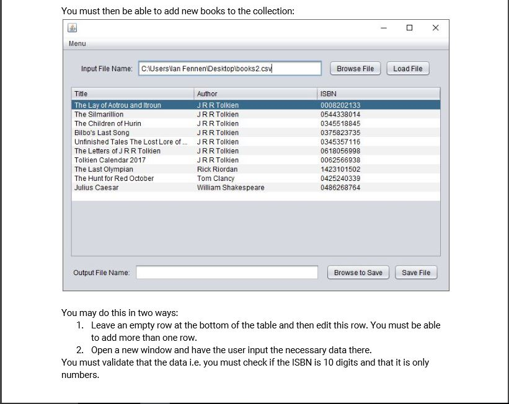The height and width of the screenshot is (404, 509).
Task: Select 'The Letters of J R R Tolkien' cell
Action: click(133, 151)
